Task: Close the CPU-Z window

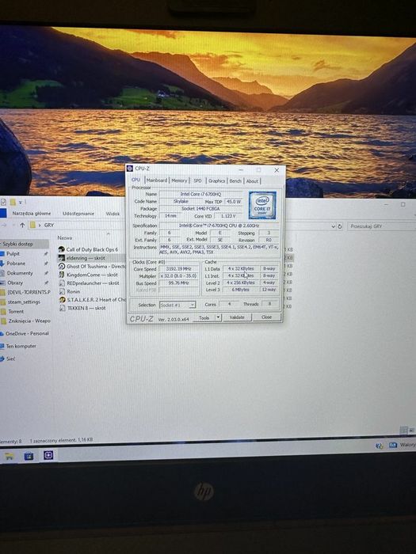Action: click(x=277, y=170)
